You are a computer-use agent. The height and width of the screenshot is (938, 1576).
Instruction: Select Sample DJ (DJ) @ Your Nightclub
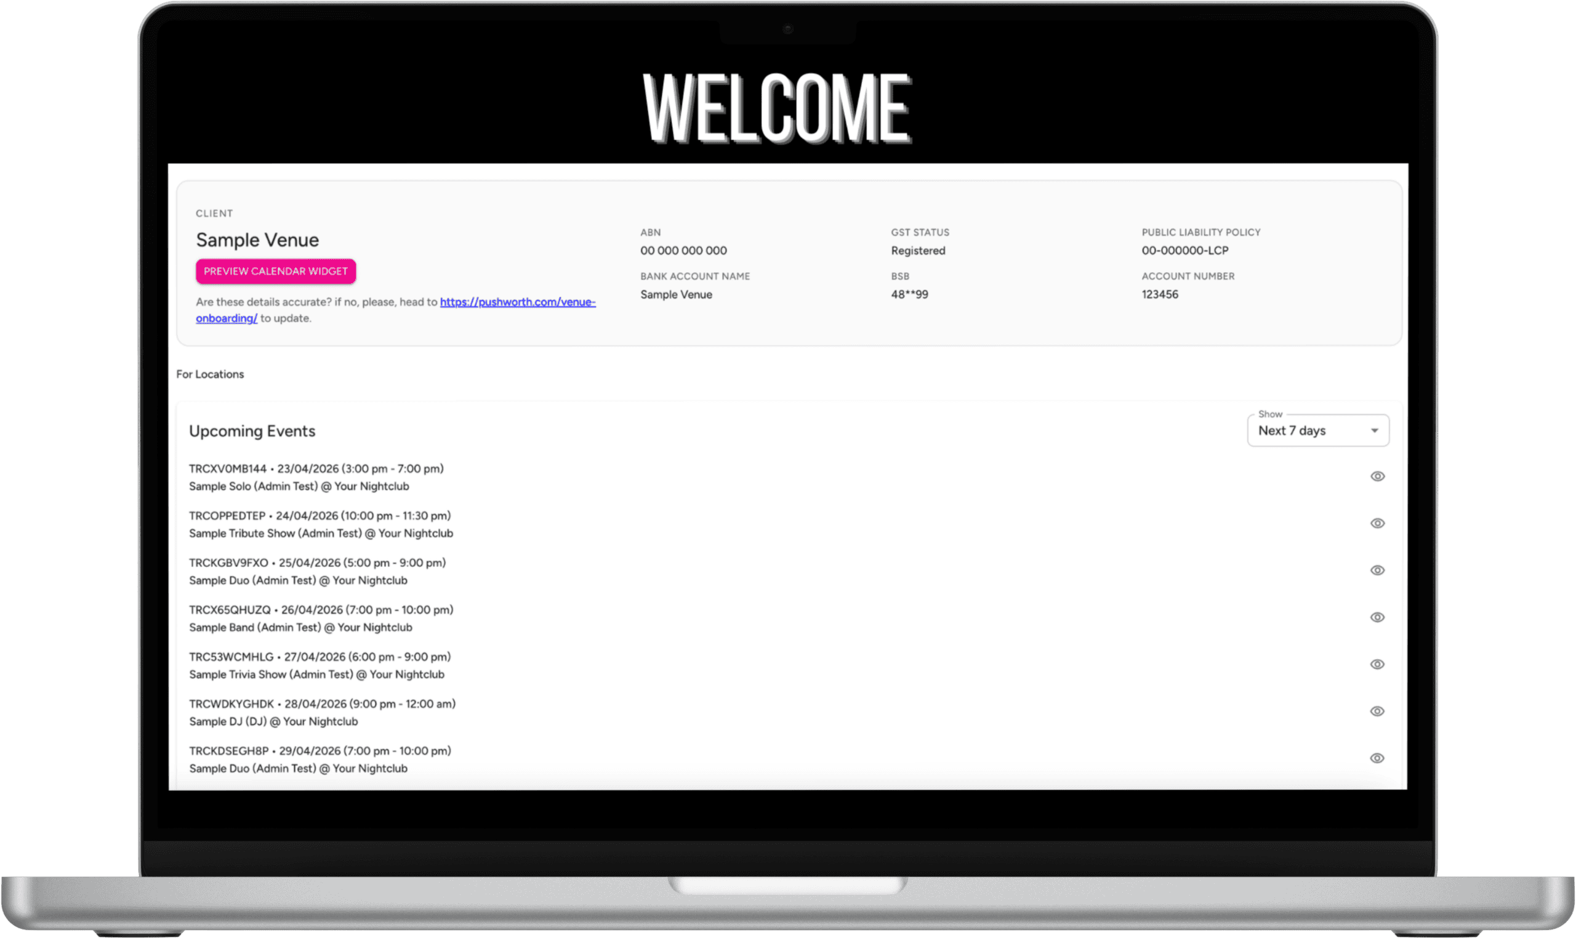[273, 721]
